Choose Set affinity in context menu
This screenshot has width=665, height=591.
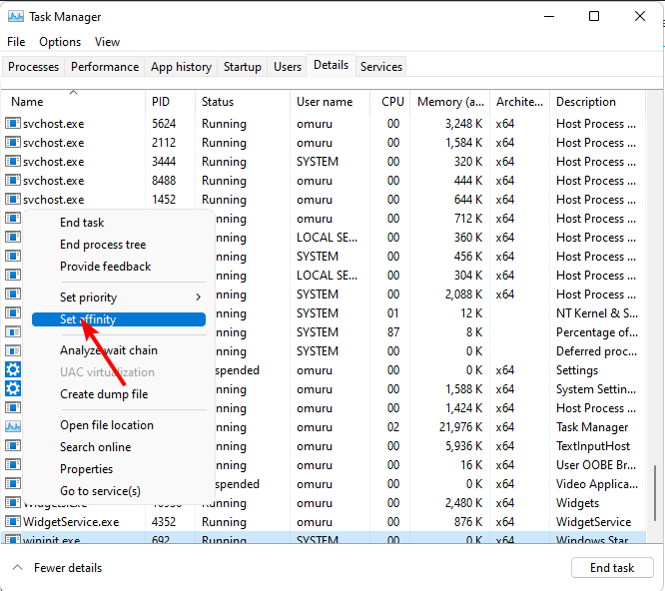click(119, 319)
